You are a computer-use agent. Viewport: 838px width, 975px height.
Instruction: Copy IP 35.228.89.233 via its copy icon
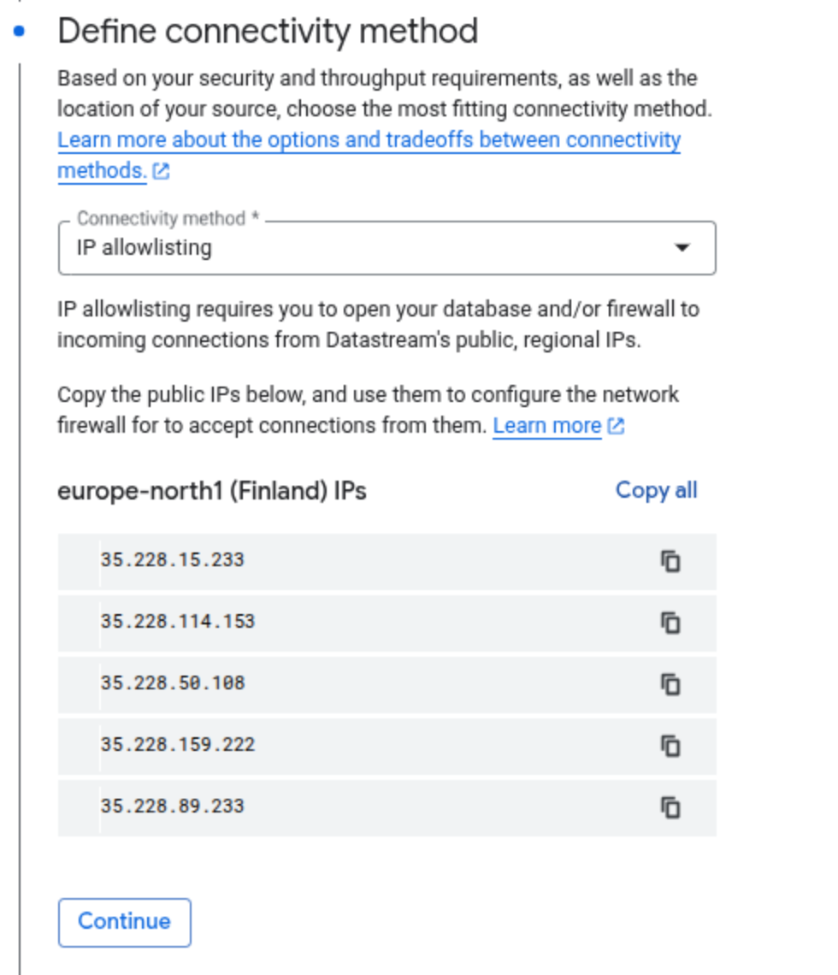670,807
